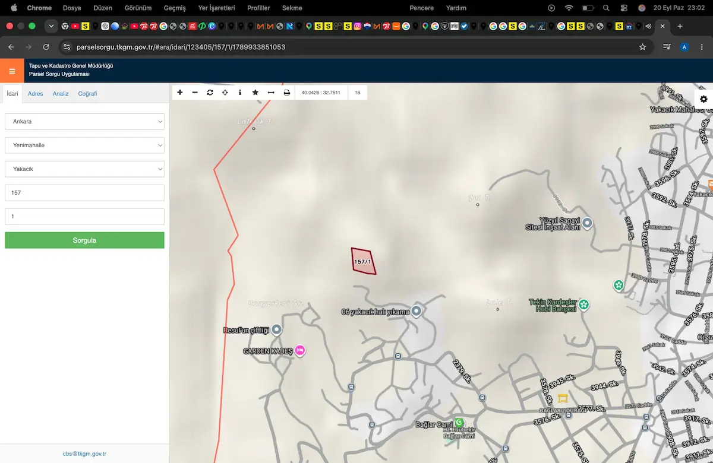713x463 pixels.
Task: Select the highlighted 157/1 parcel on map
Action: tap(363, 261)
